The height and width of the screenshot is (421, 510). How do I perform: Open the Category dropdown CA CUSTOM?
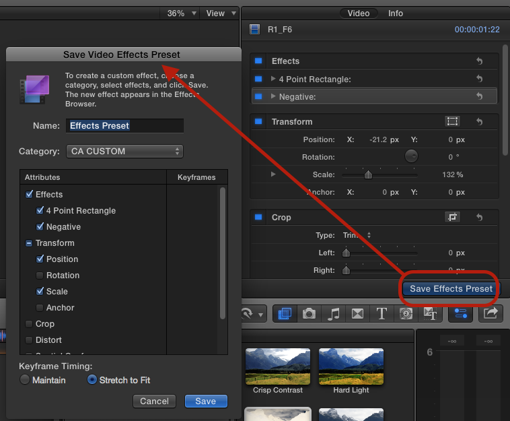click(124, 152)
